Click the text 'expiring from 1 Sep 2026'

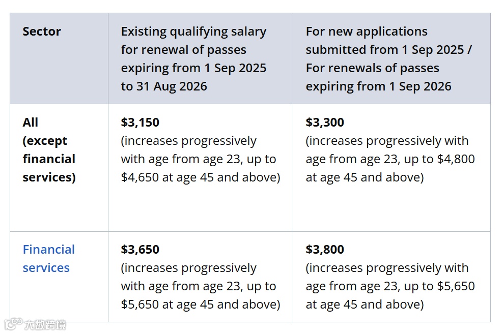[x=378, y=86]
